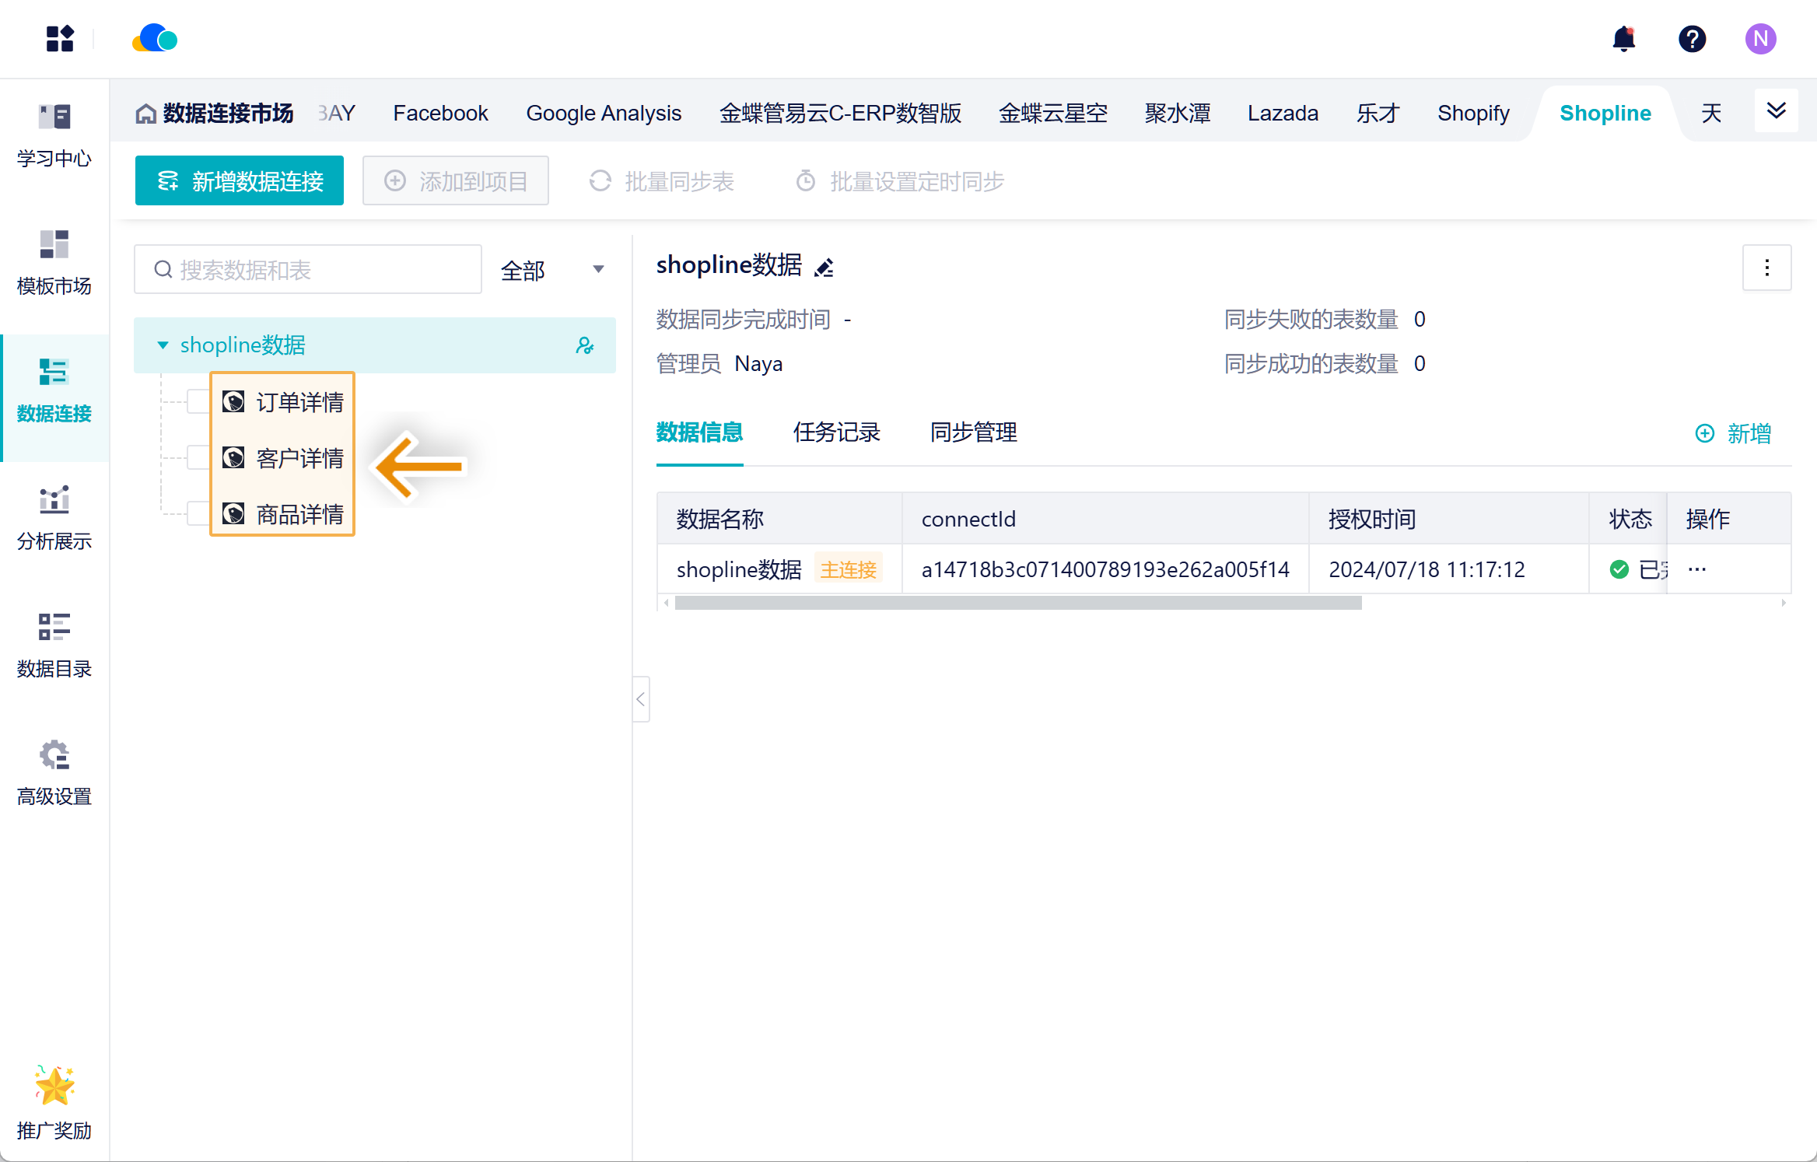Open the notifications bell
1817x1162 pixels.
click(x=1623, y=39)
